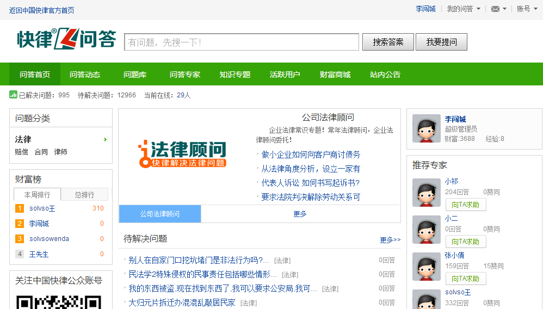Click 向TA求助 button under 小祁
Screen dimensions: 543x309
click(465, 205)
